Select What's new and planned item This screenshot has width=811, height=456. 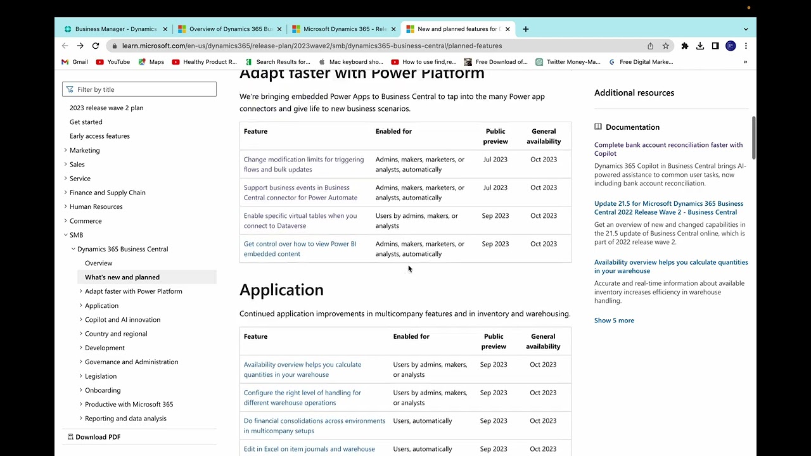[146, 277]
